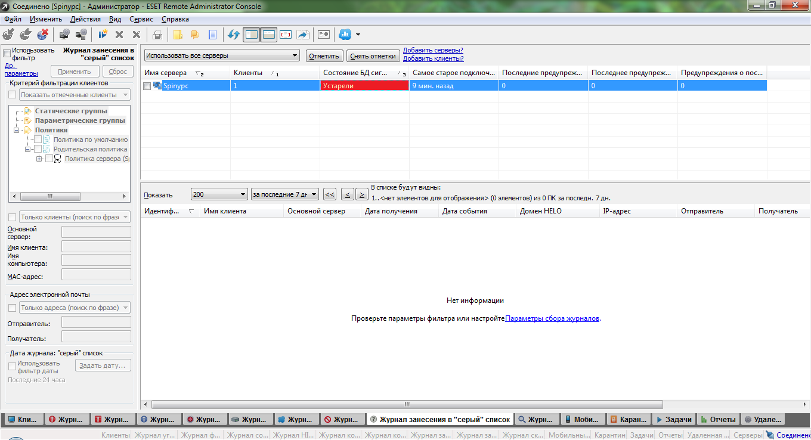Open the dropdown arrow beside chart icon
This screenshot has width=811, height=440.
tap(358, 35)
